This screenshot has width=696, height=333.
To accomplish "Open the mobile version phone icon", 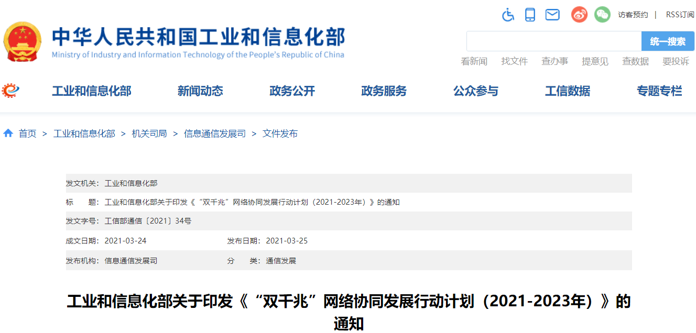I will (x=530, y=15).
